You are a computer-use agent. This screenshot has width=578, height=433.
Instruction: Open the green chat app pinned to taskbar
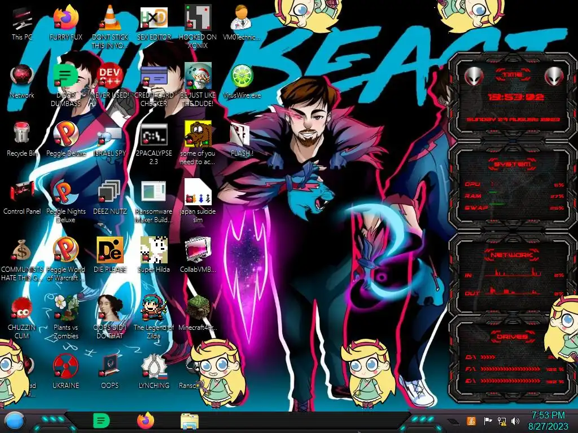(x=101, y=421)
